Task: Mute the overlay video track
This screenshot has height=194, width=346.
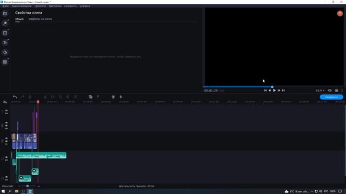Action: coord(6,126)
